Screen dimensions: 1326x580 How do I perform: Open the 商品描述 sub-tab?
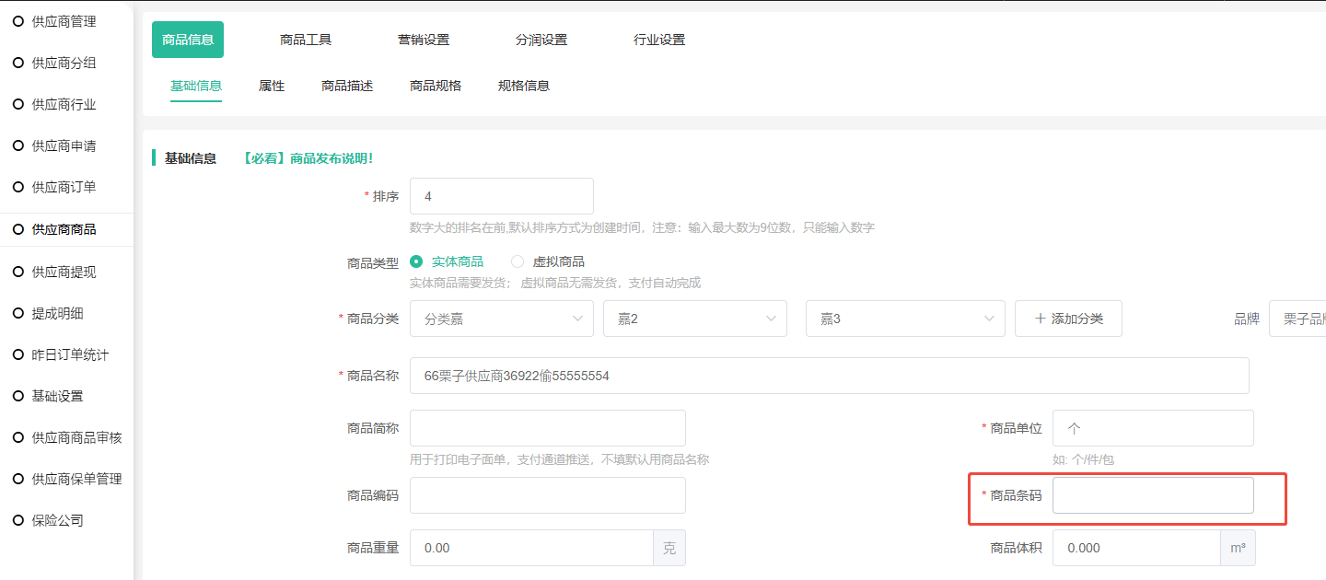[347, 86]
